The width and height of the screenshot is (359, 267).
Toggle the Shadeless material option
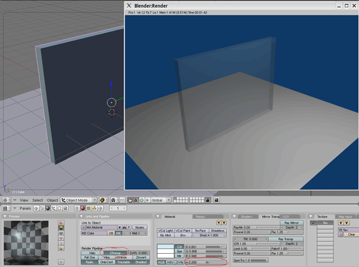pos(218,230)
